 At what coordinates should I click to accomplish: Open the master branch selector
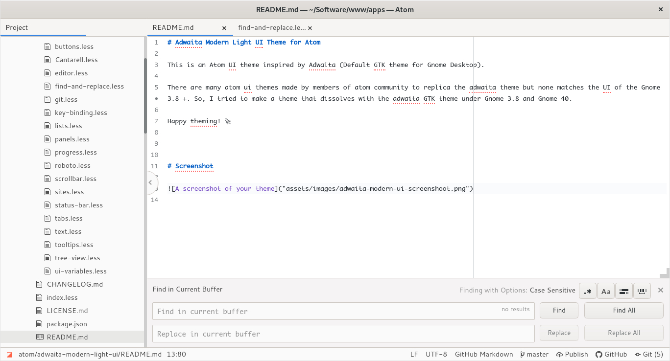click(x=534, y=354)
